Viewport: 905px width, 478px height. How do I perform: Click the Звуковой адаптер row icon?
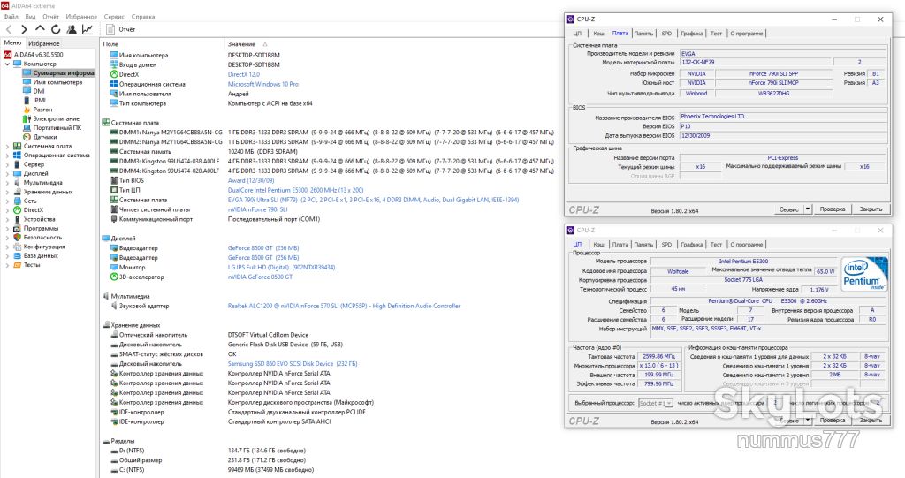pos(114,306)
